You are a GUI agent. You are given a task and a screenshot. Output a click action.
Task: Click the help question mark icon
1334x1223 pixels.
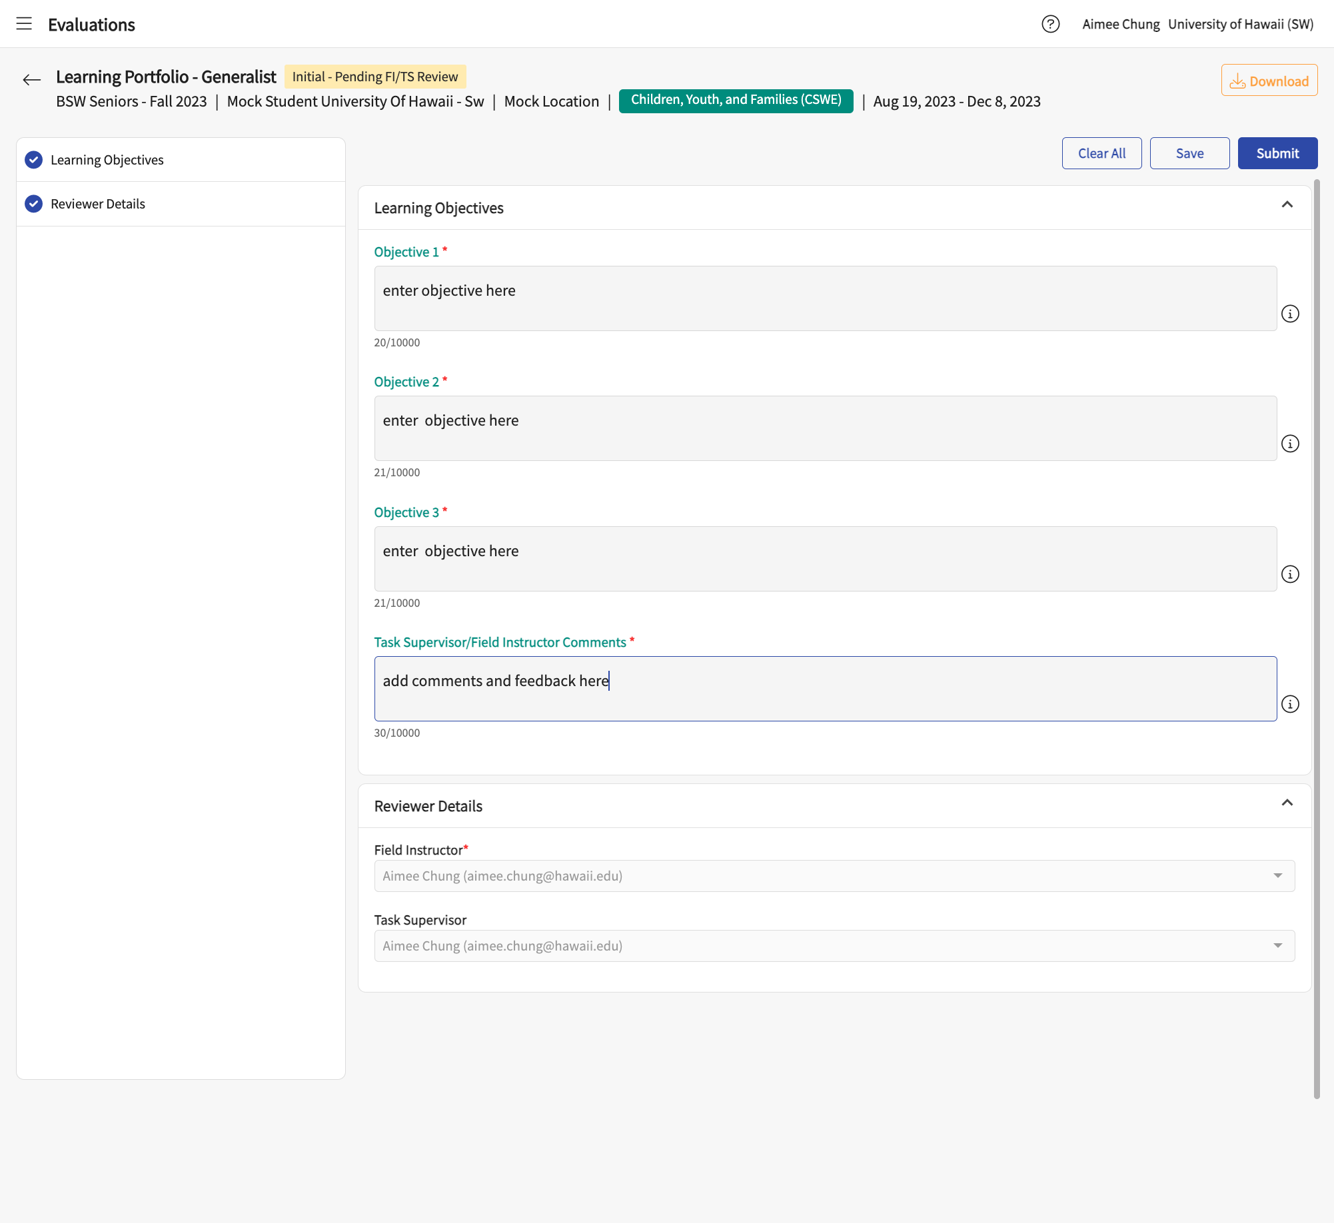1051,24
